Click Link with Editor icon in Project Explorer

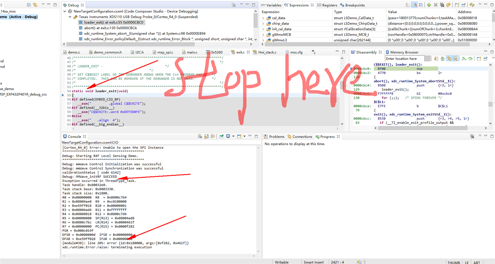35,5
